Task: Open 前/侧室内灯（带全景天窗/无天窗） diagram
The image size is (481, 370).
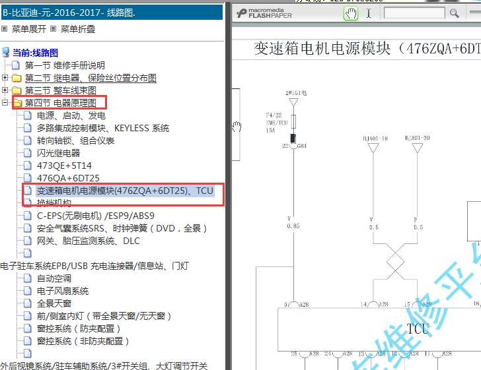Action: coord(104,316)
